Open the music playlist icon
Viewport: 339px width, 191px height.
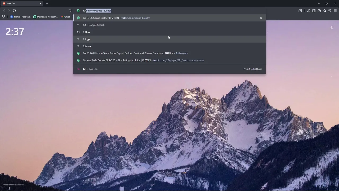click(309, 11)
